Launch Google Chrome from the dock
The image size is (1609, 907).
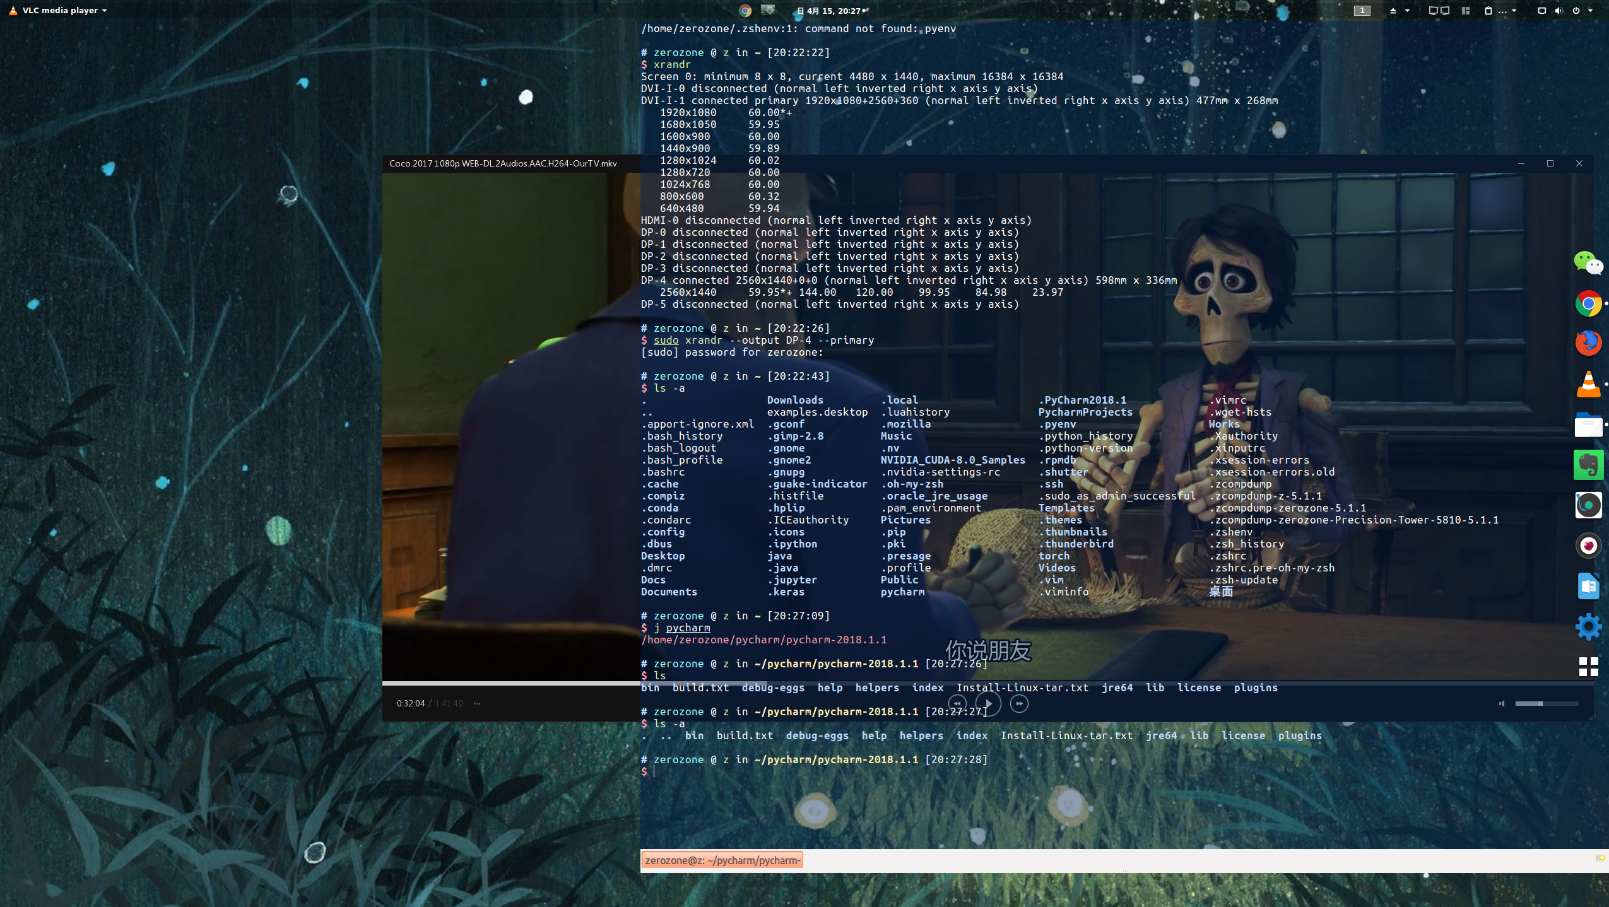(x=1588, y=303)
